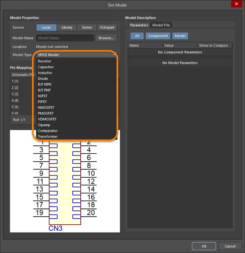
Task: Toggle the All parameters filter
Action: 137,36
